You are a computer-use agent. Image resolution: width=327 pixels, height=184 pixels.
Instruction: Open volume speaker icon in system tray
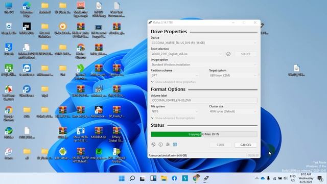[286, 178]
